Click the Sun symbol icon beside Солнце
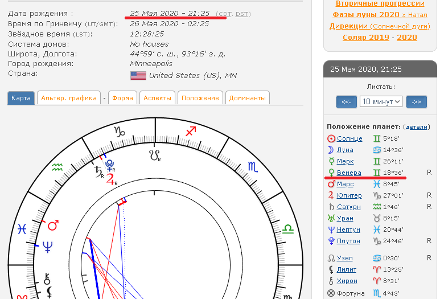The image size is (440, 299). [x=331, y=138]
